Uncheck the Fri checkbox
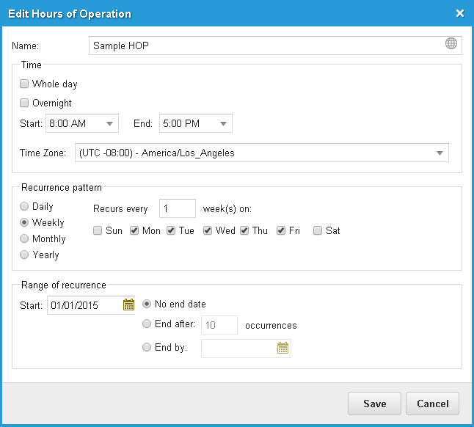474x427 pixels. 281,230
